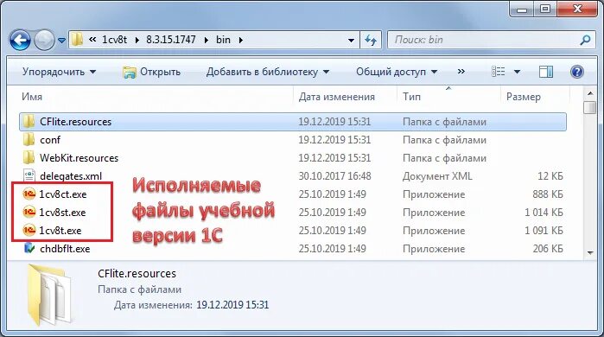Go back with the blue Back arrow
This screenshot has width=604, height=337.
point(20,40)
